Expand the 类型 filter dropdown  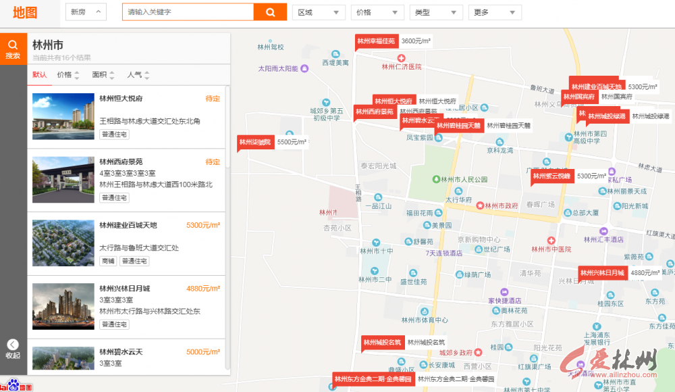tap(435, 13)
